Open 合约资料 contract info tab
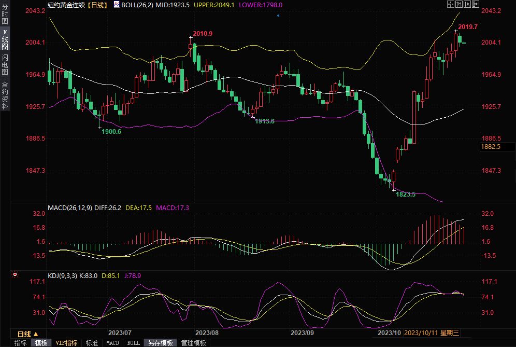This screenshot has width=516, height=347. (5, 95)
